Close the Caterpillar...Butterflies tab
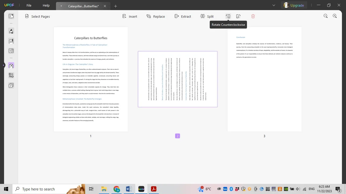The image size is (346, 194). pyautogui.click(x=105, y=6)
